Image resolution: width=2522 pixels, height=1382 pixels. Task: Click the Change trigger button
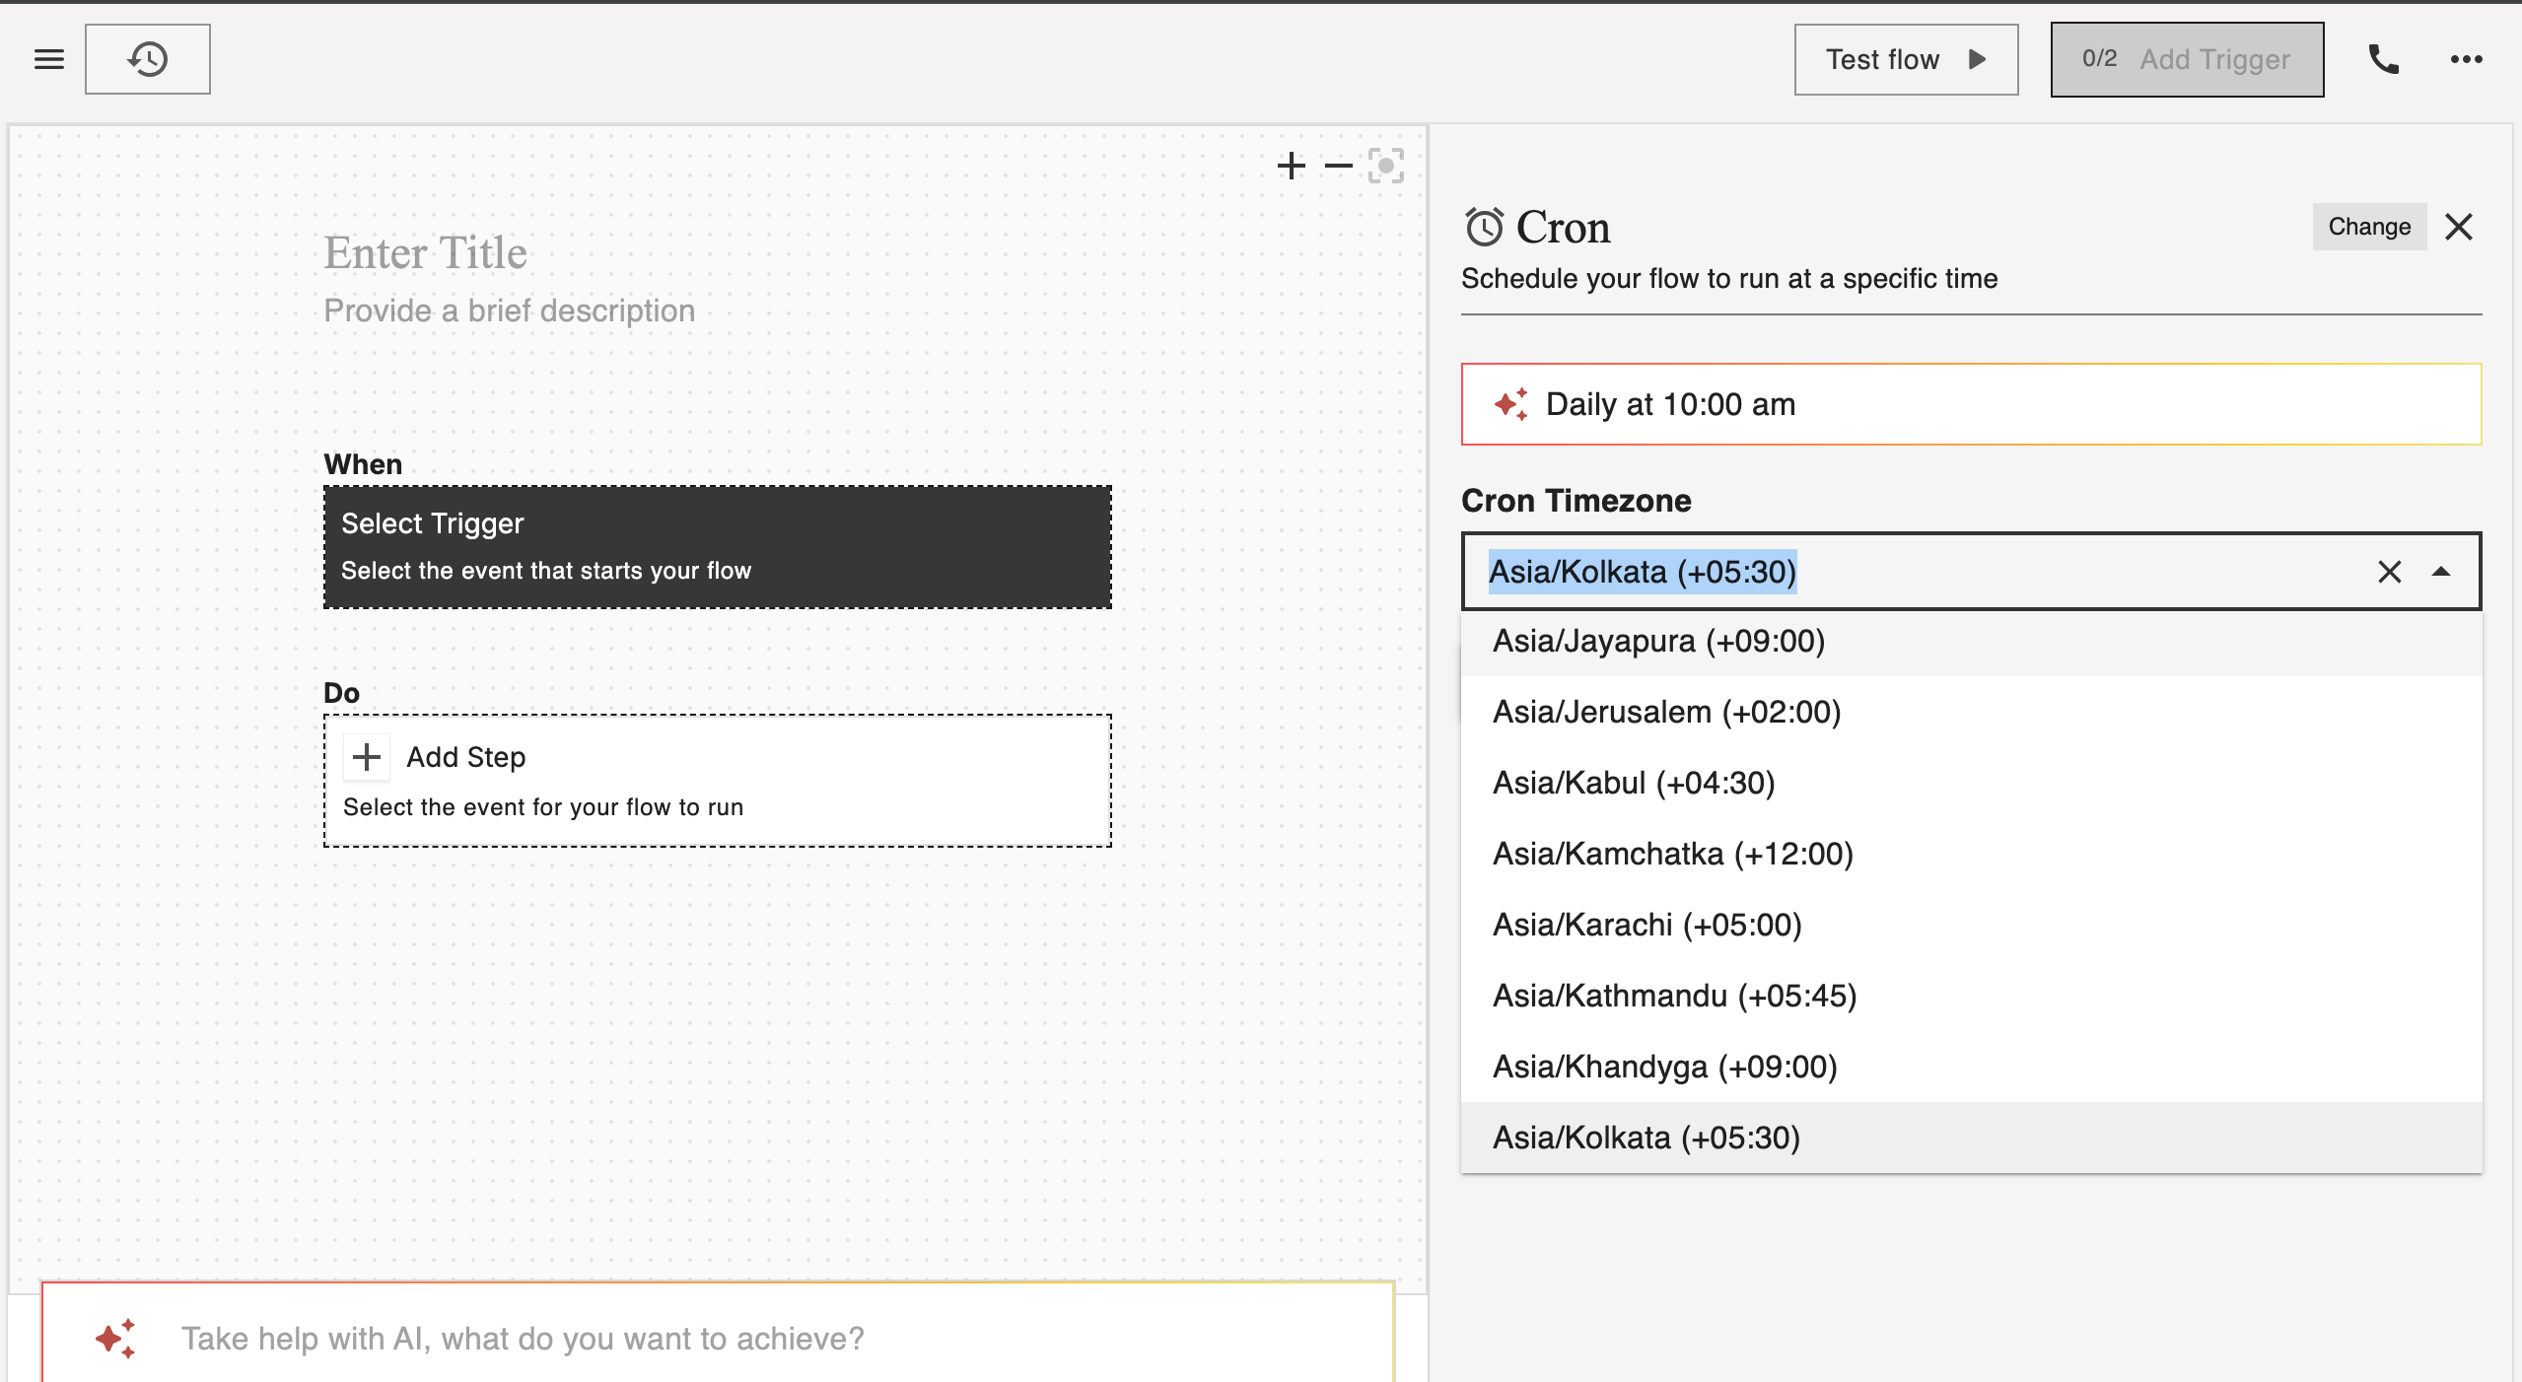[2369, 227]
